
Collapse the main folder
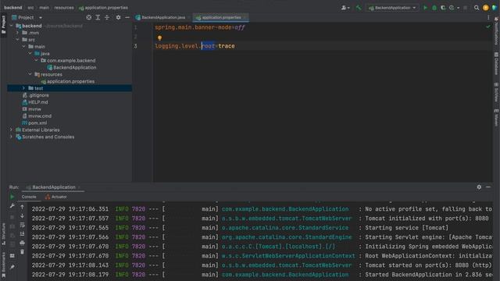24,47
